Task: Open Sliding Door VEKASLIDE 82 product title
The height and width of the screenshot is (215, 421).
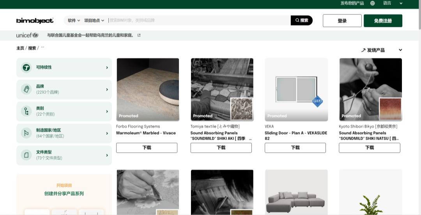Action: click(296, 136)
